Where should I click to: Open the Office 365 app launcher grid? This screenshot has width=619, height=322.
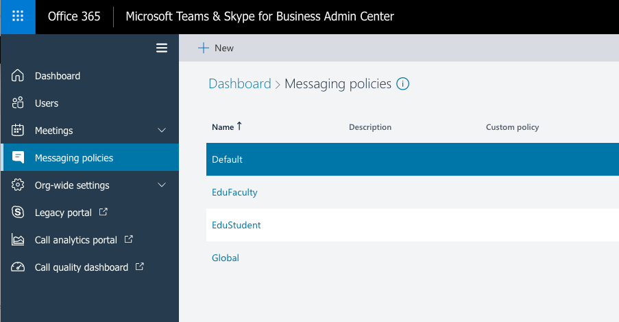pyautogui.click(x=18, y=16)
